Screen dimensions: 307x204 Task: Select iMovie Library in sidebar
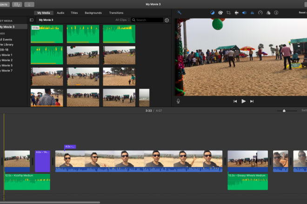7,45
